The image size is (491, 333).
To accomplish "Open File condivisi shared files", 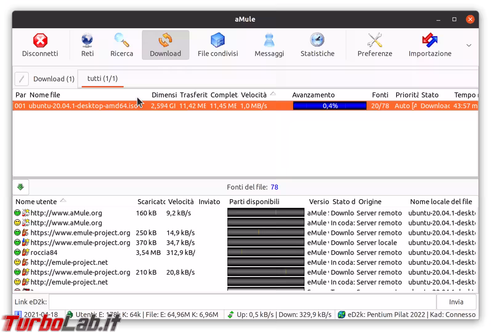I will tap(217, 45).
